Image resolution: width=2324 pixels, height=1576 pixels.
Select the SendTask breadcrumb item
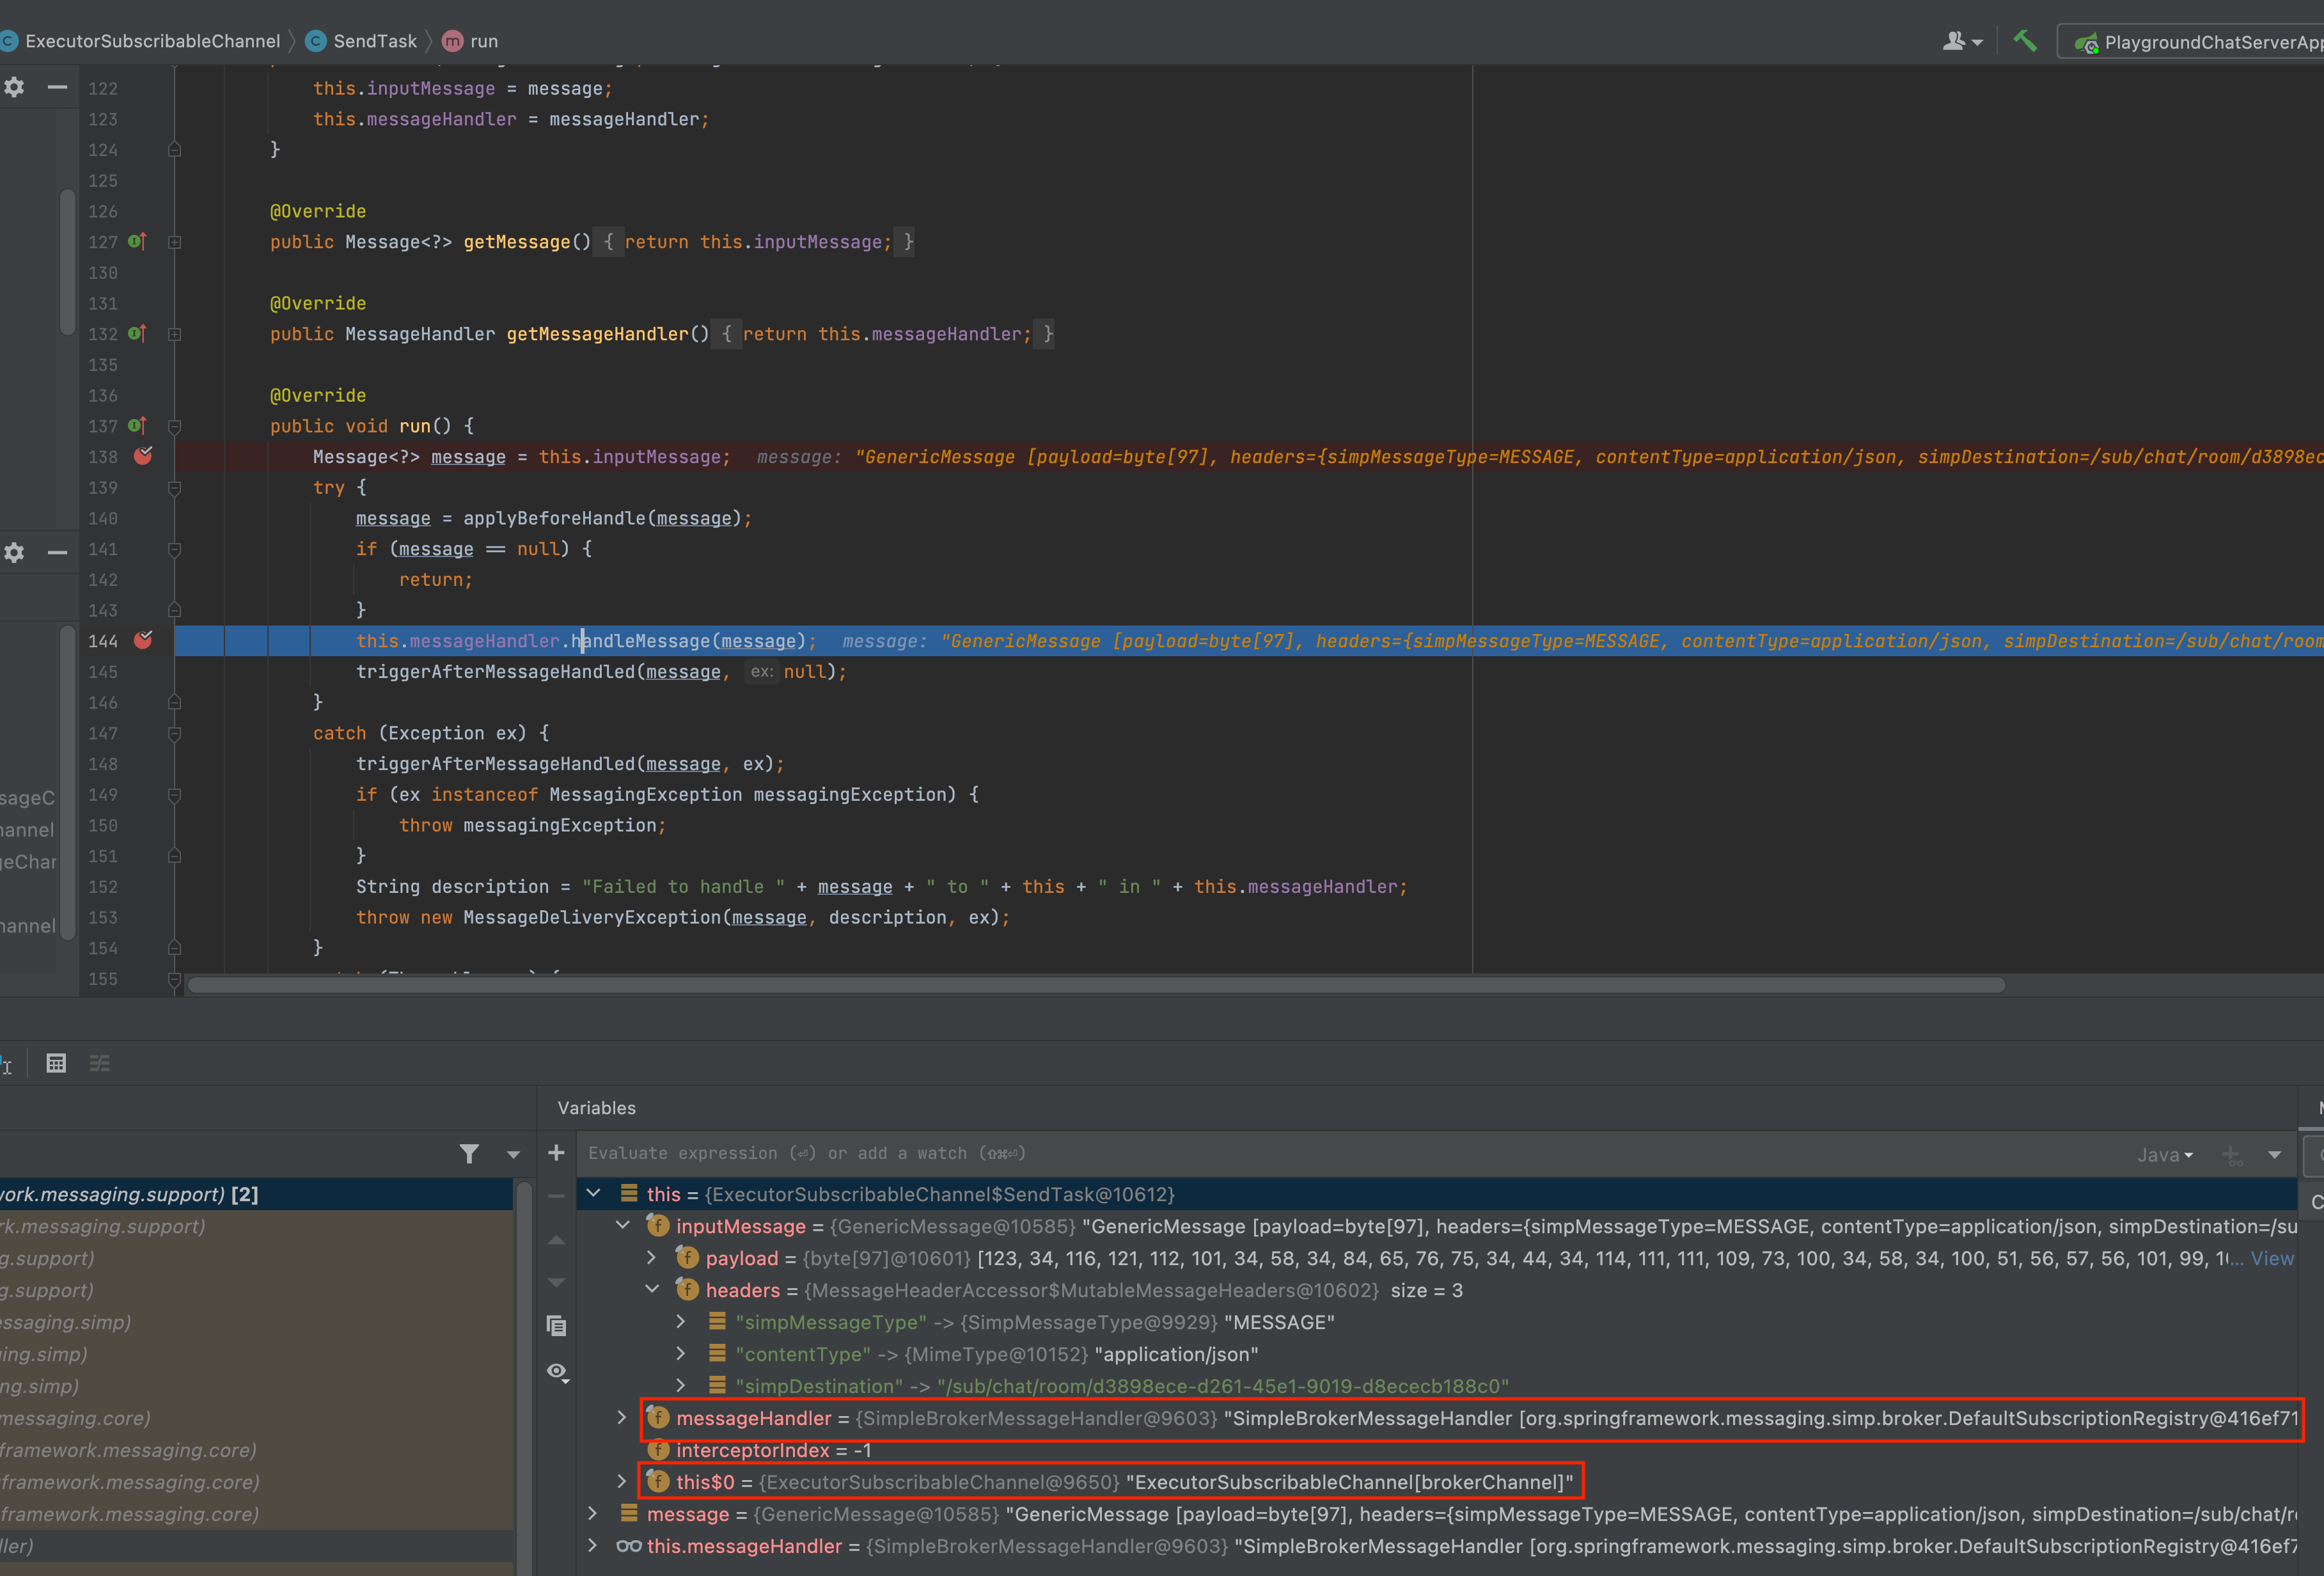(x=374, y=41)
